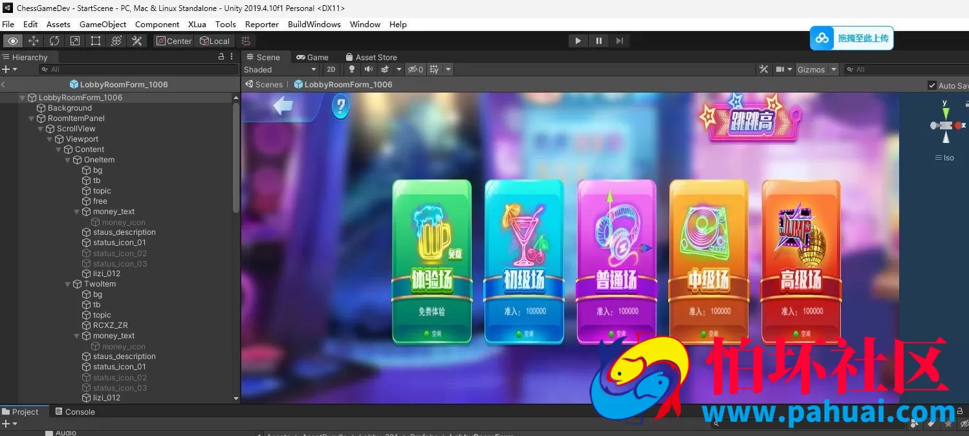Viewport: 969px width, 436px height.
Task: Open the BuildWindows menu
Action: point(314,24)
